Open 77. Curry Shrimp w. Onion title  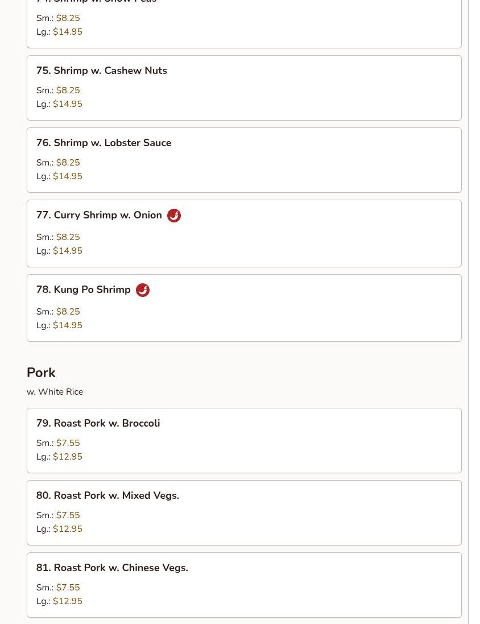(x=99, y=215)
